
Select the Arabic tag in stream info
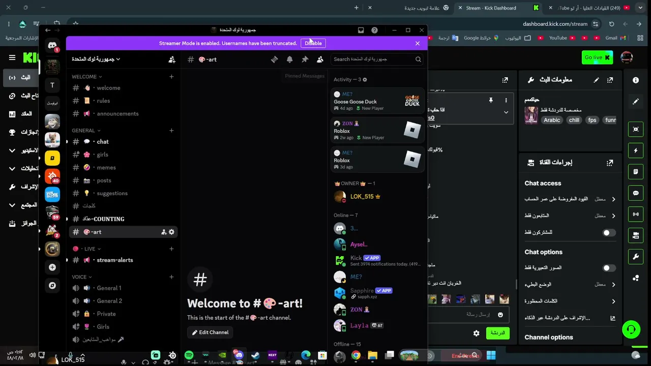[x=552, y=120]
